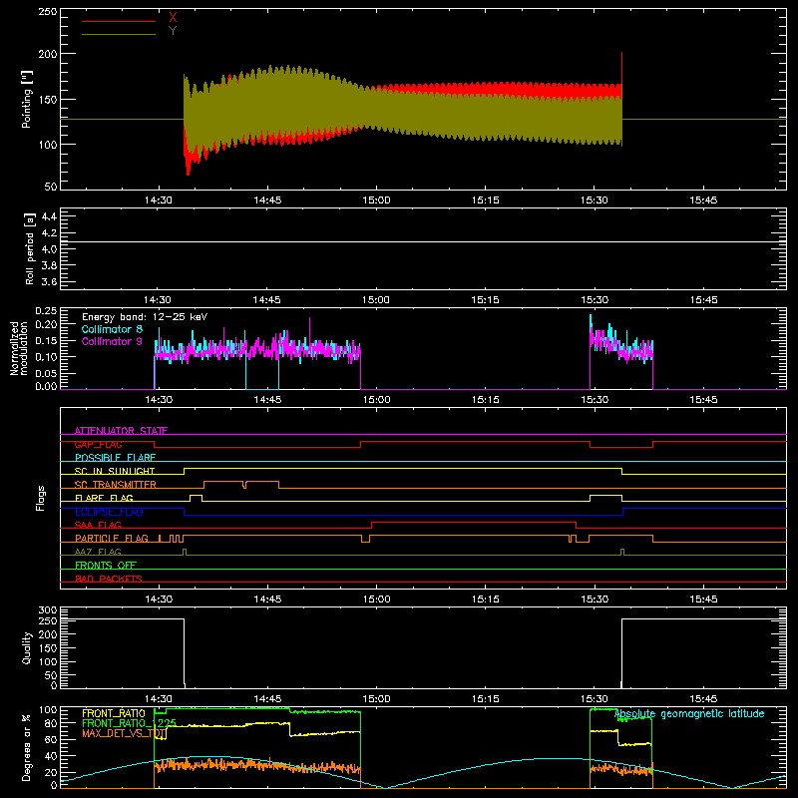Click the ATTENUATOR_STATE flag label

coord(121,431)
